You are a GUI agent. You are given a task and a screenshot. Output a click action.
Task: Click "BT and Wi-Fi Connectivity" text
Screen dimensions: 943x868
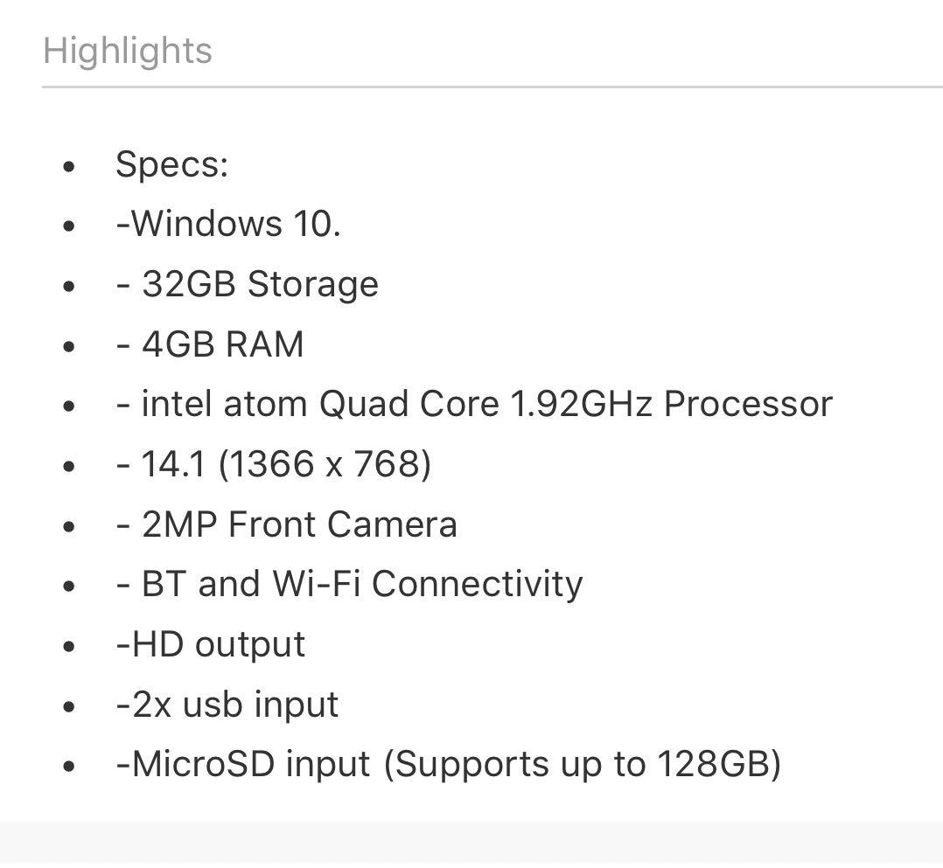pos(349,584)
